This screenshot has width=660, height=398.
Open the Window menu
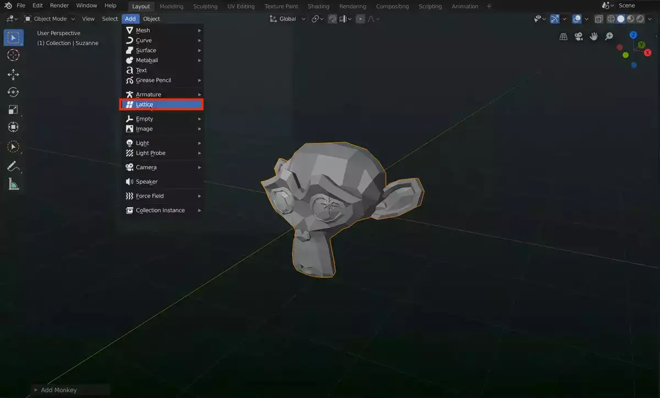(86, 5)
